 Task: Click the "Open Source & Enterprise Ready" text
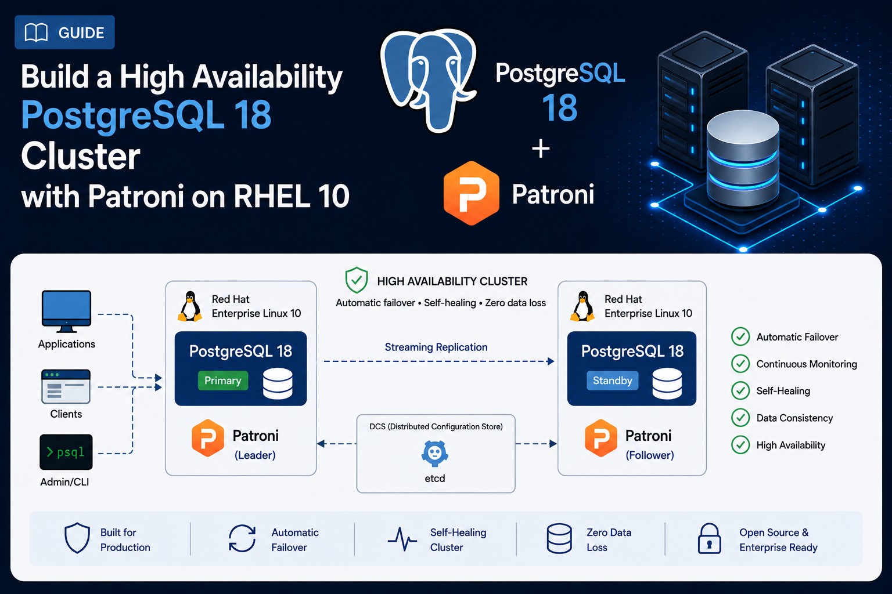pos(778,539)
